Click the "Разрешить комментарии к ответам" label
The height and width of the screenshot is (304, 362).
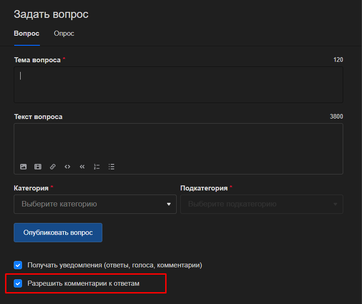(84, 283)
